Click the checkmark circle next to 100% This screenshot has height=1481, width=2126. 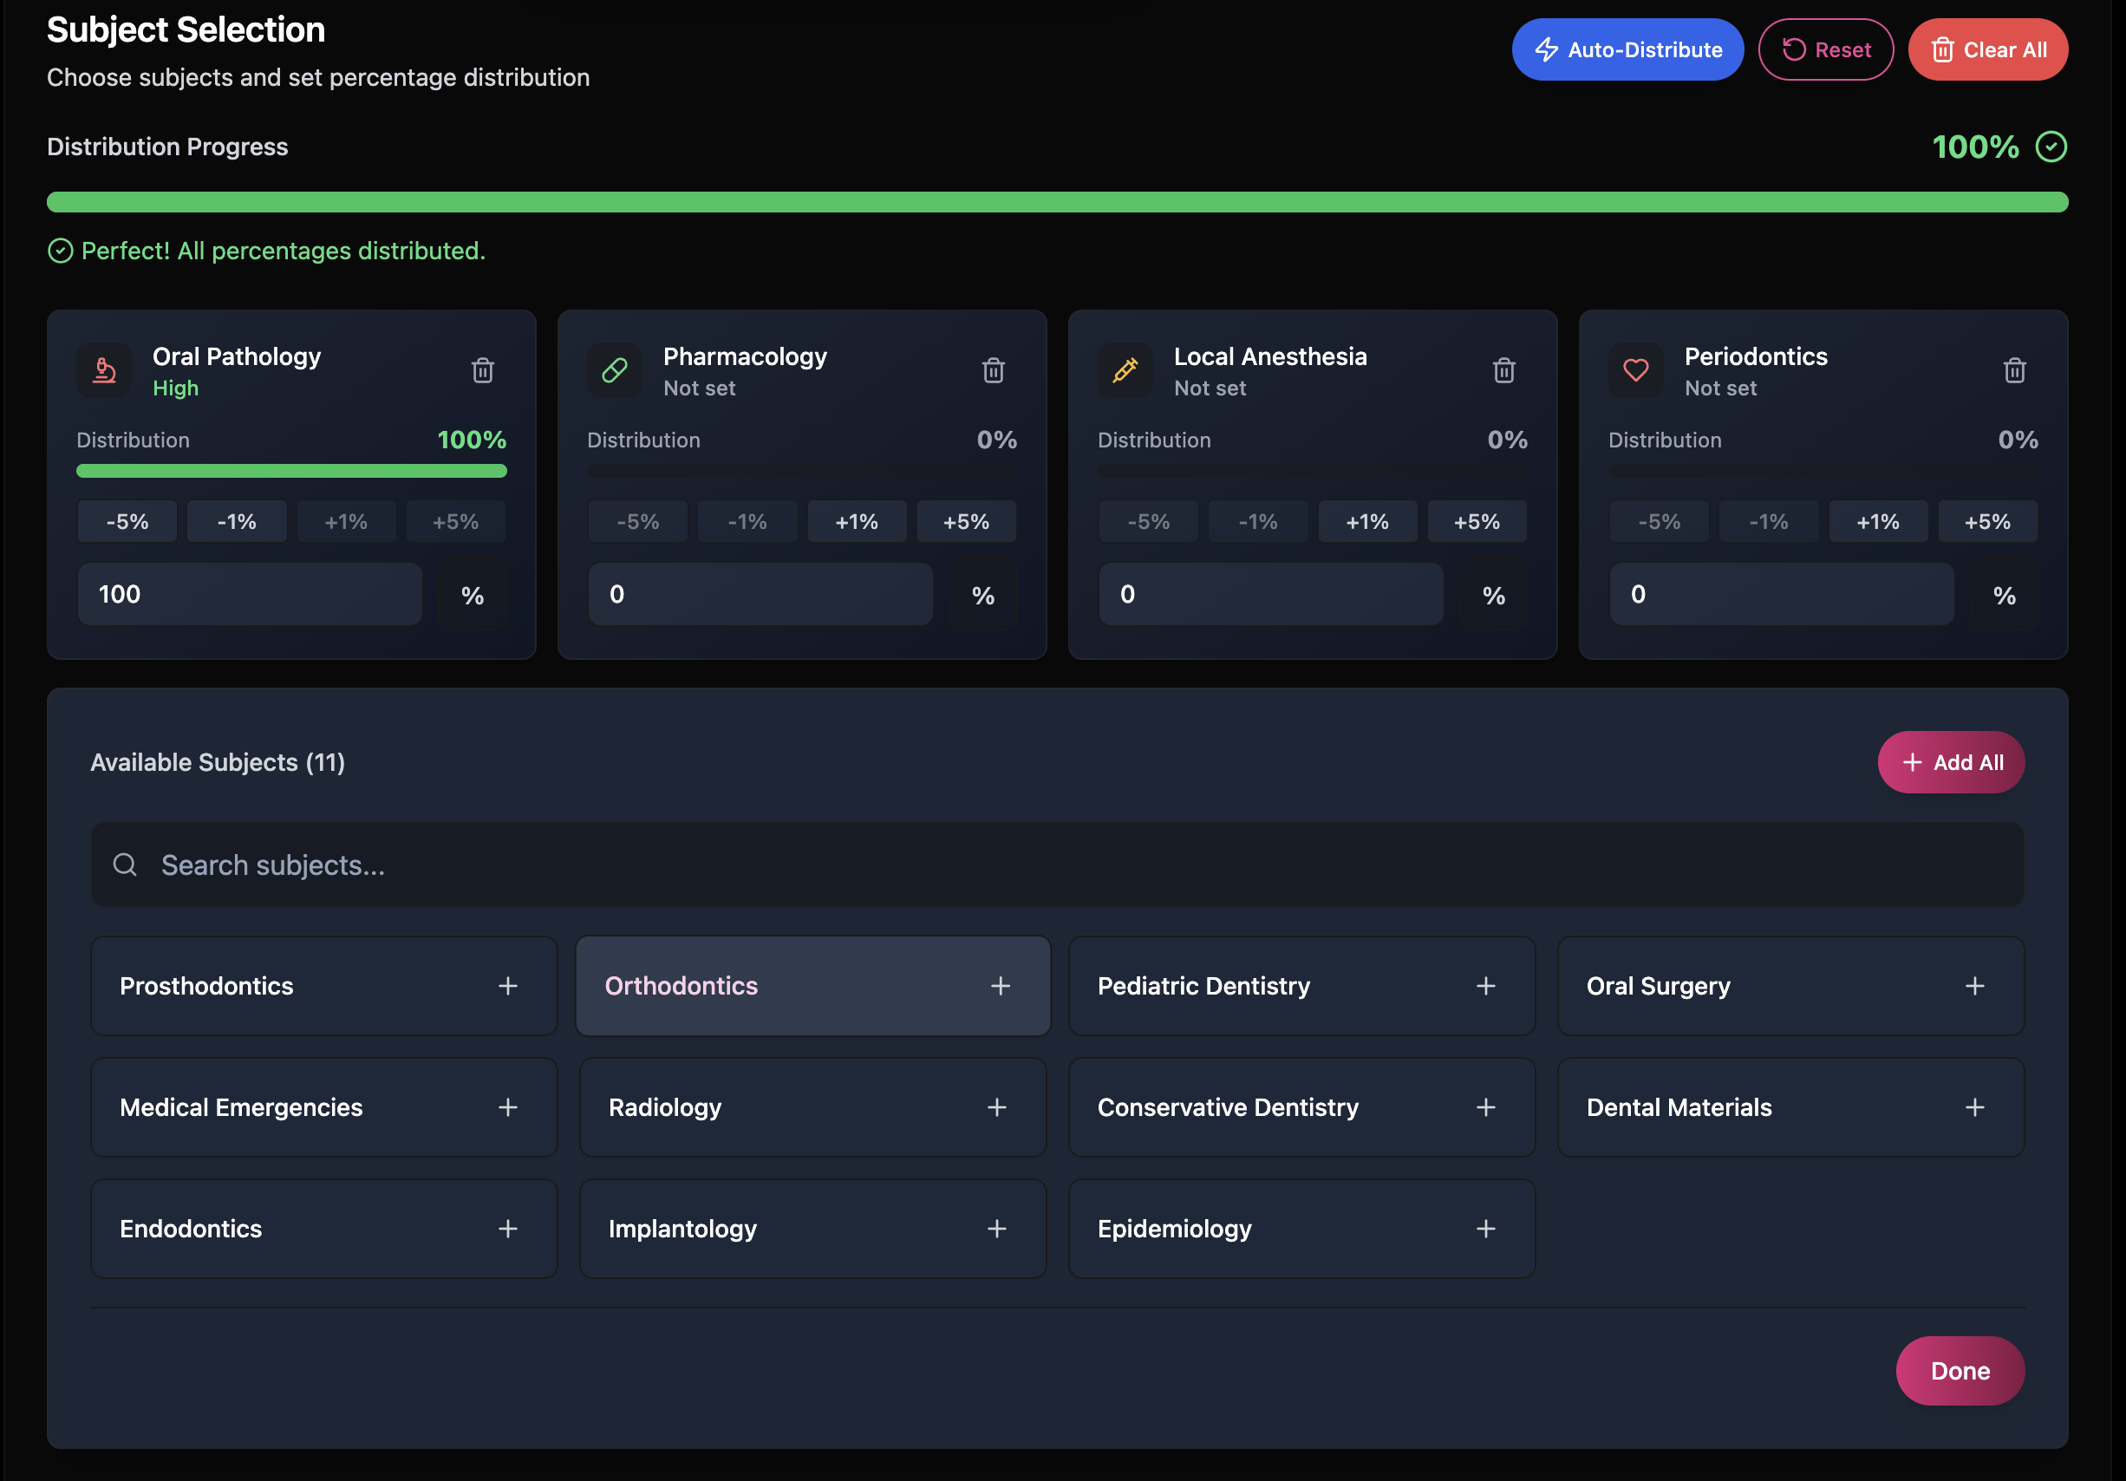point(2051,147)
